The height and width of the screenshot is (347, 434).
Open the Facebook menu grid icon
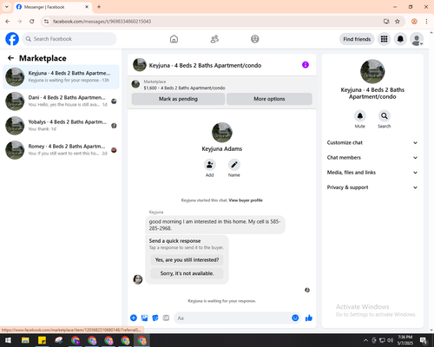[x=384, y=39]
